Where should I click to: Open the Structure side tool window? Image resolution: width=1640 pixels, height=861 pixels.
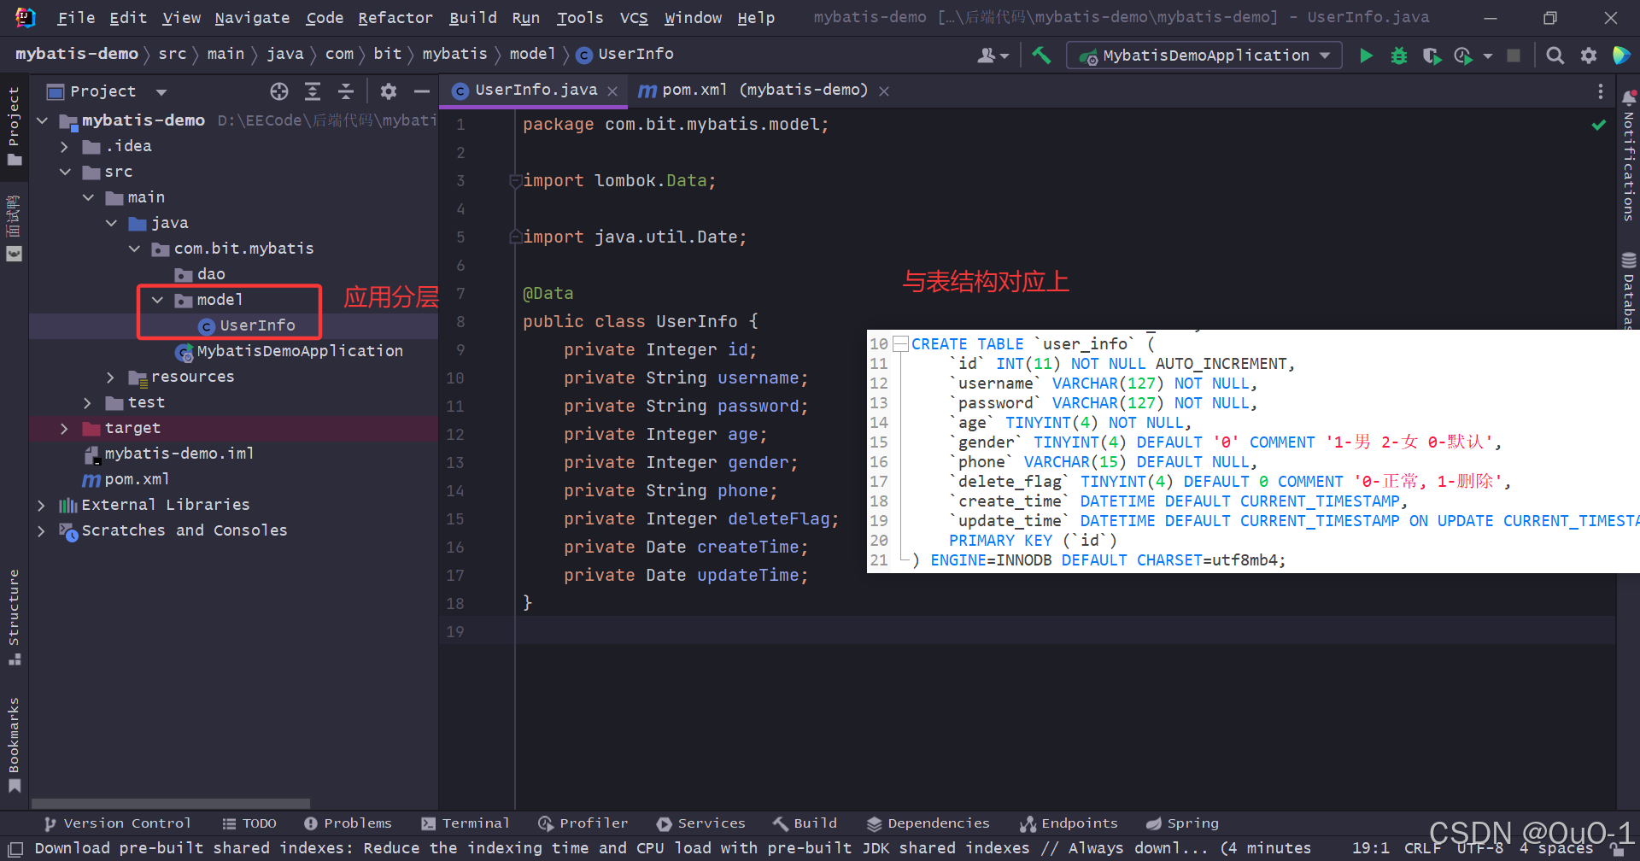[x=14, y=617]
